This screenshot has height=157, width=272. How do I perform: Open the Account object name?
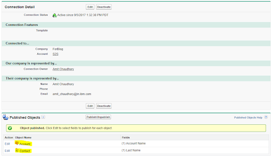(25, 144)
